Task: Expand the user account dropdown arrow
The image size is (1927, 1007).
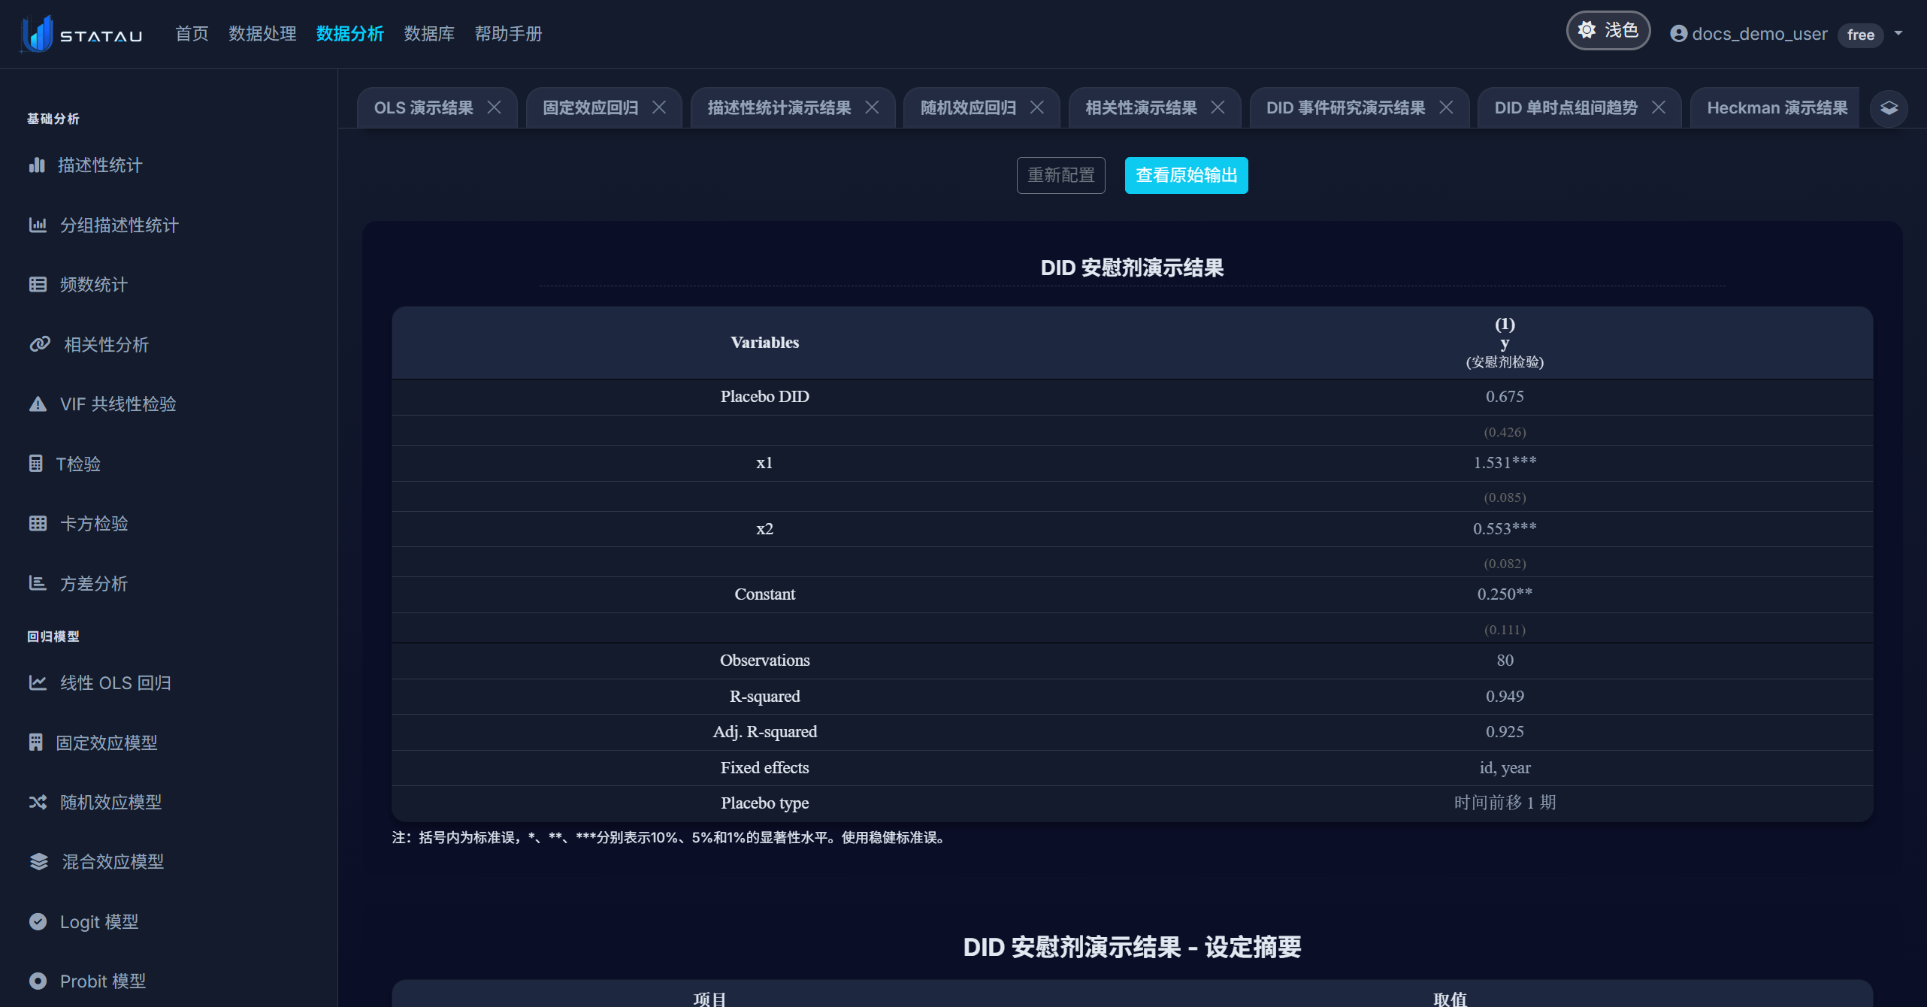Action: [1898, 34]
